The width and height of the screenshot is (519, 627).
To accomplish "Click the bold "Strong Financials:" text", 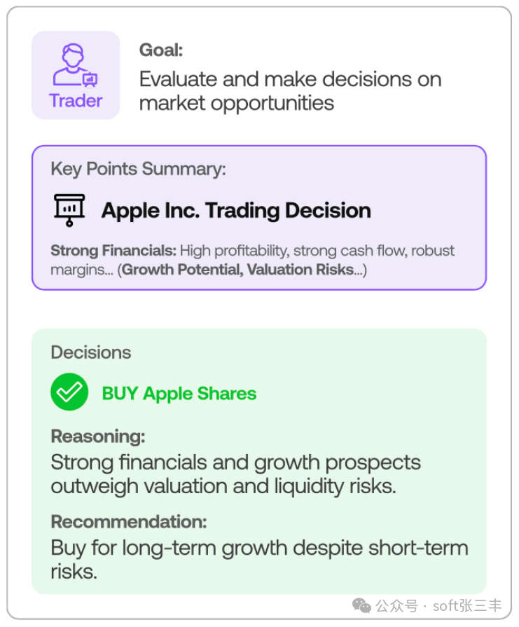I will pyautogui.click(x=113, y=251).
